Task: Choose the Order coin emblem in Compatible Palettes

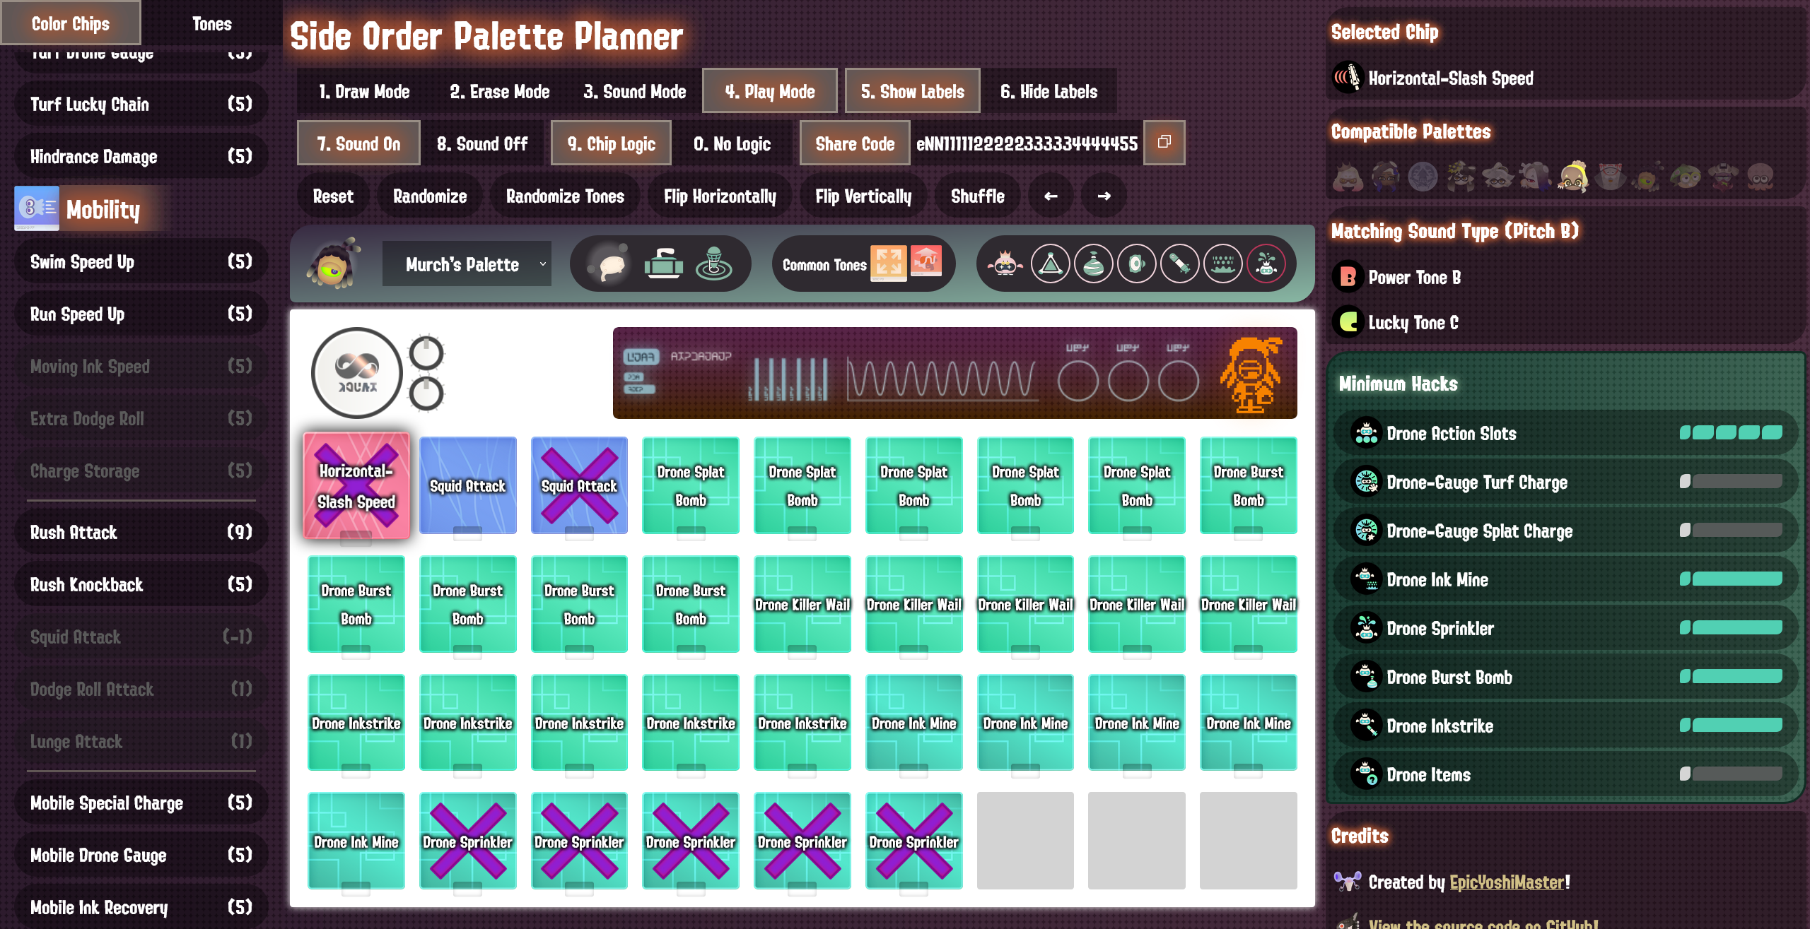Action: pos(1423,177)
